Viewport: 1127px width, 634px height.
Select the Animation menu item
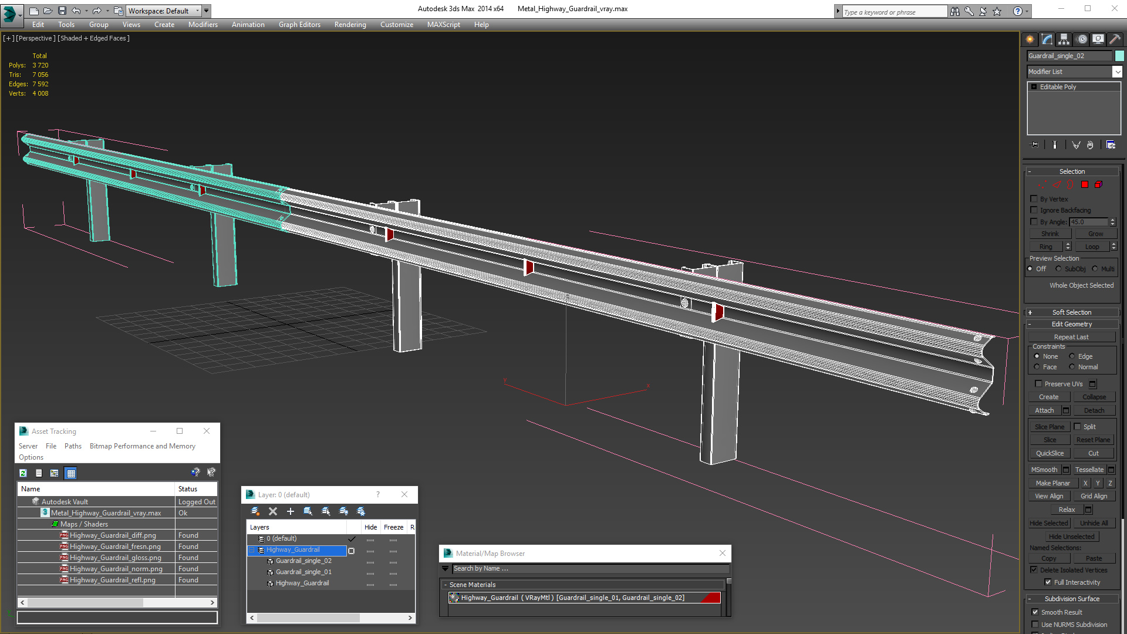tap(248, 24)
